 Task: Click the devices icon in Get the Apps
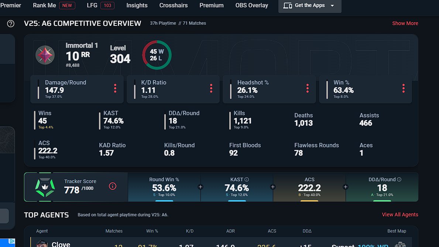(x=288, y=6)
